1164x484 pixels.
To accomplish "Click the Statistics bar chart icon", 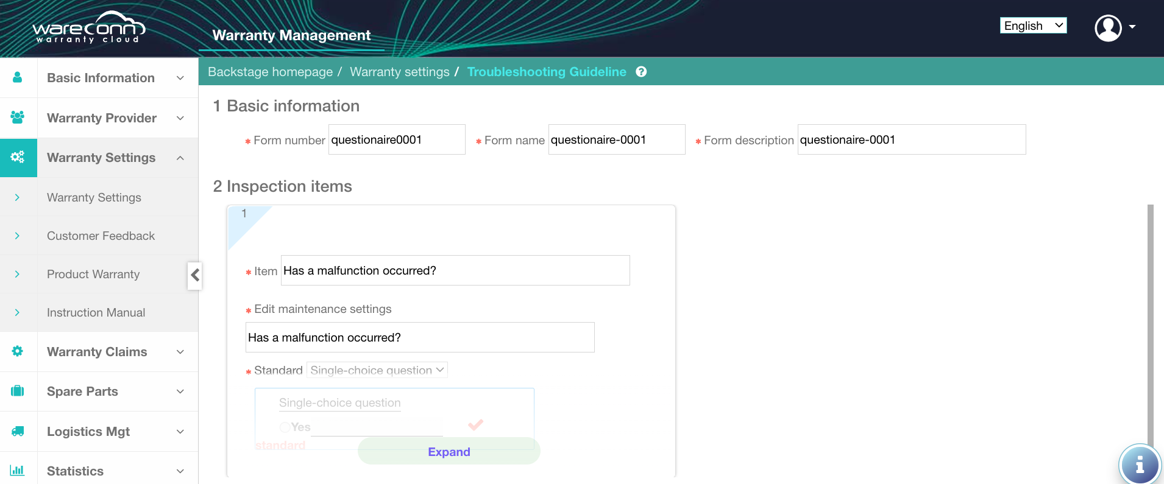I will point(18,470).
